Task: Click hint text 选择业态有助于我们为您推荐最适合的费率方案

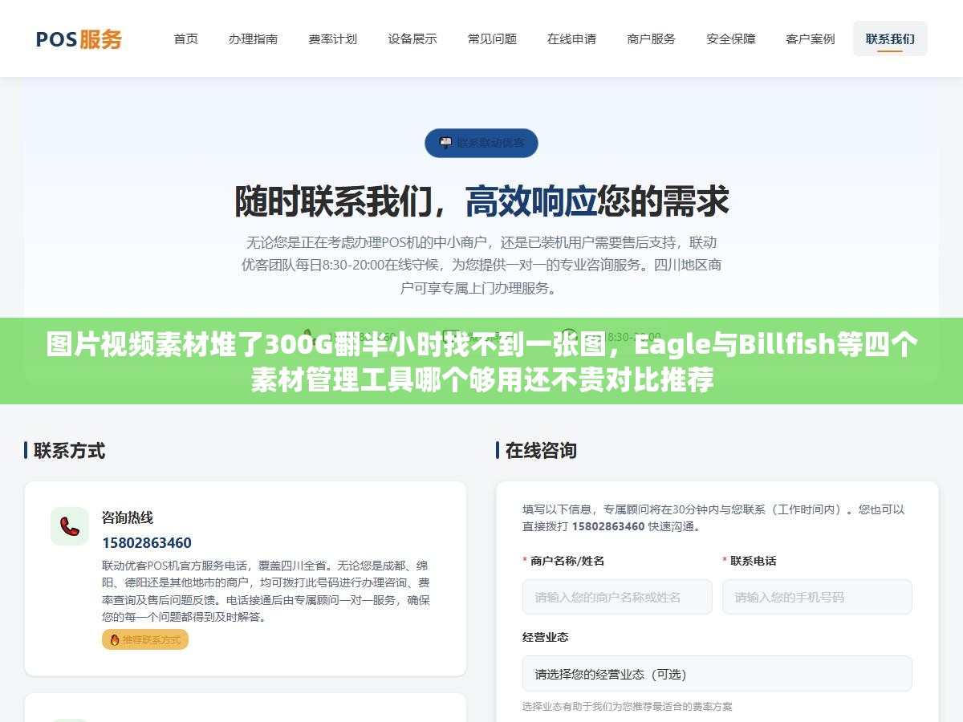Action: [x=627, y=707]
